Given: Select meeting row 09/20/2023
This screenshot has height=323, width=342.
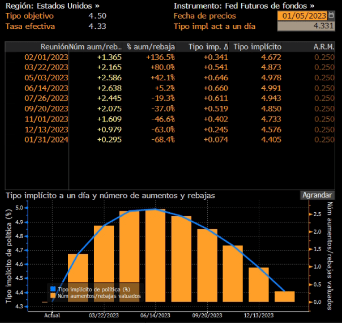Looking at the screenshot, I should (170, 109).
